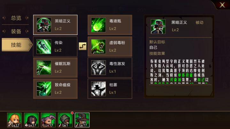This screenshot has height=129, width=230.
Task: Click the skill swap arrows button
Action: 83,46
